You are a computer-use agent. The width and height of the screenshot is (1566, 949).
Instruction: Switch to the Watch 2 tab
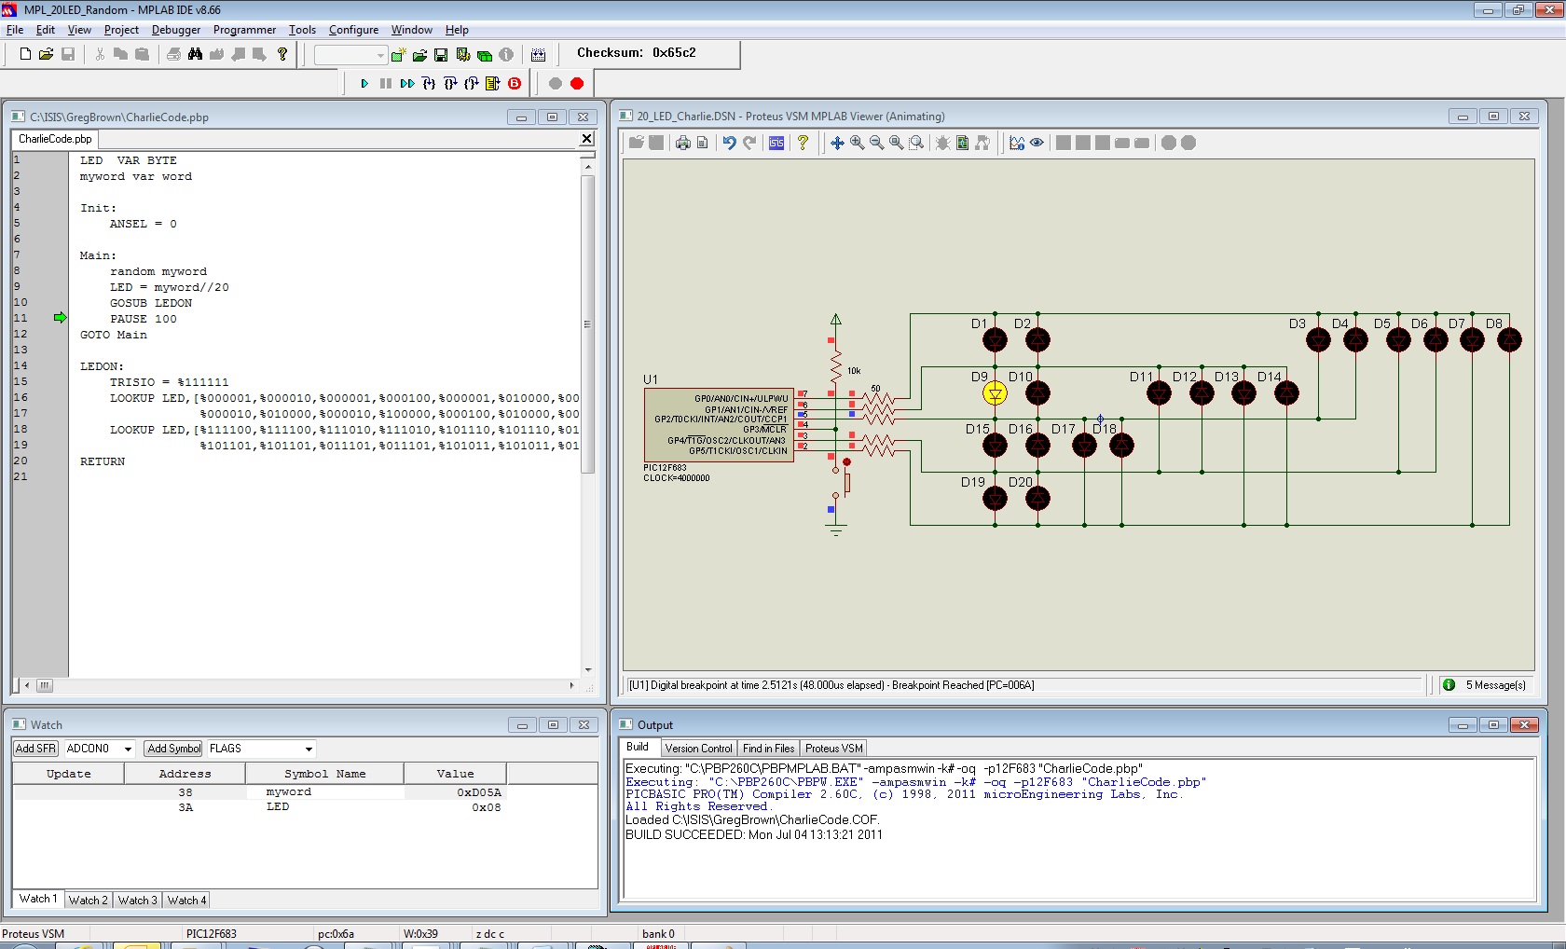88,900
